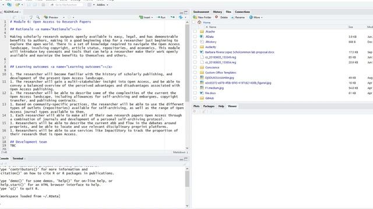This screenshot has width=373, height=209.
Task: Check the box for Scholcommon lab proposal.docx
Action: click(195, 52)
